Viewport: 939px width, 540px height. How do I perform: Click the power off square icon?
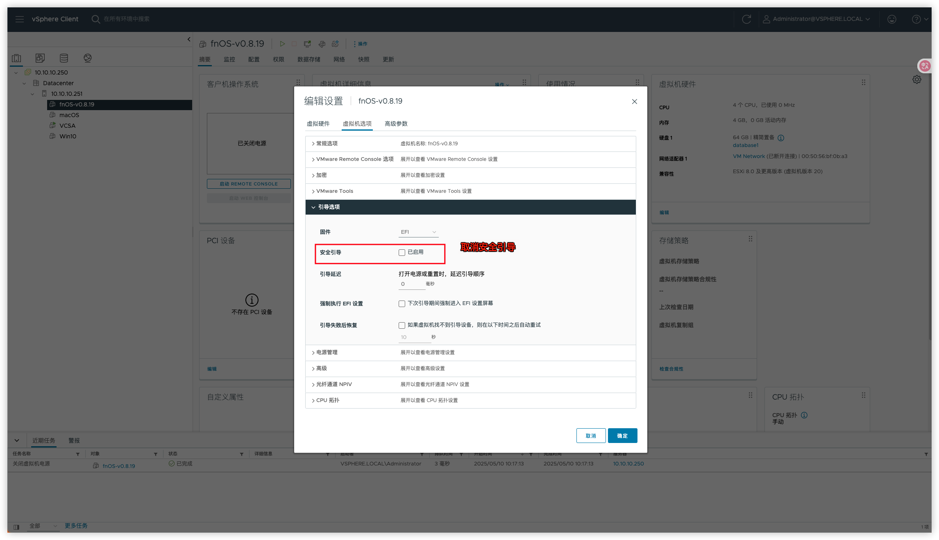click(294, 43)
